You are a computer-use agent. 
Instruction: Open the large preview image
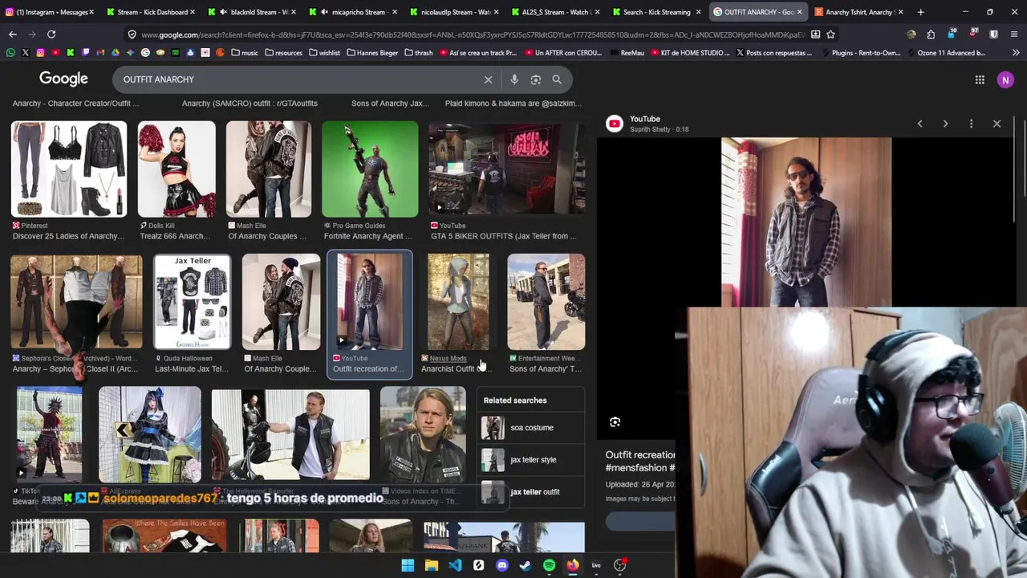pyautogui.click(x=806, y=222)
